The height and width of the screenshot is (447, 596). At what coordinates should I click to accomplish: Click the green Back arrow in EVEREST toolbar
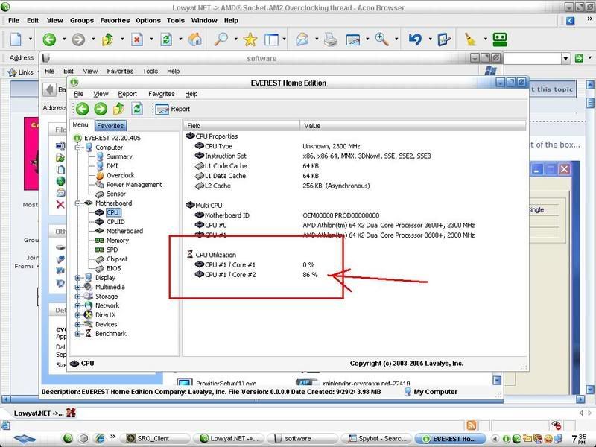click(x=83, y=109)
